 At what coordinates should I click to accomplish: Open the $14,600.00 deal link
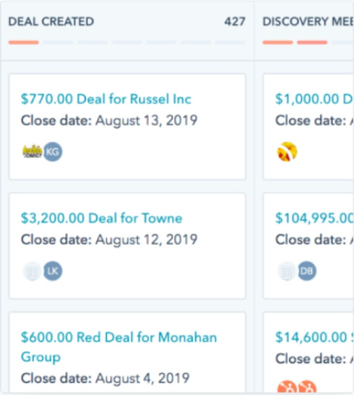pyautogui.click(x=314, y=337)
